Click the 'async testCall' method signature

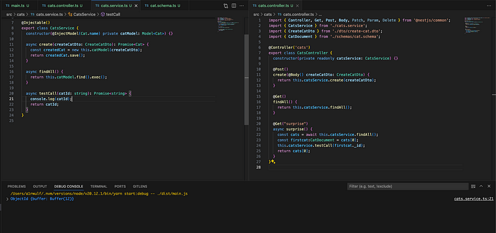[79, 93]
